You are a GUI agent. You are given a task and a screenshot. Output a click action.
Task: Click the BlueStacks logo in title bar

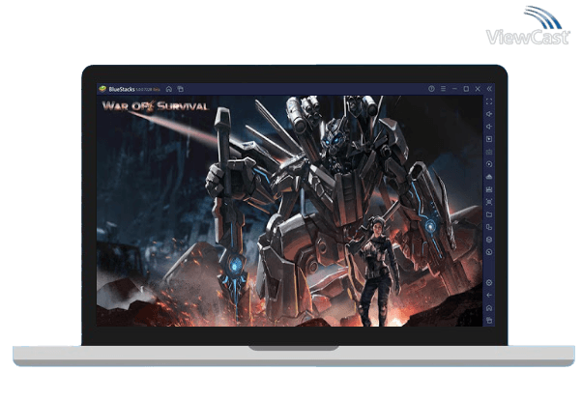point(102,89)
